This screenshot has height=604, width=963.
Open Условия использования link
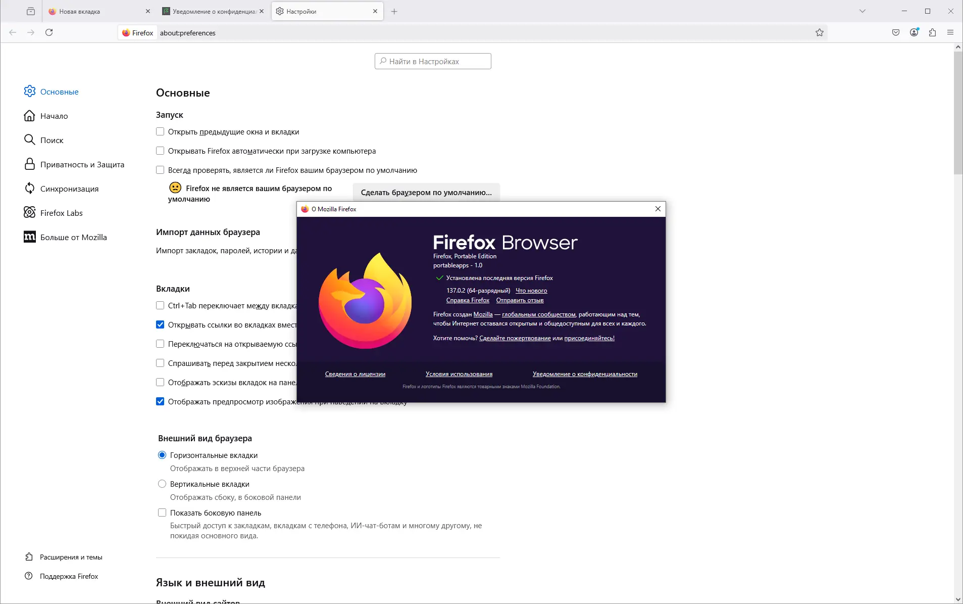(459, 374)
